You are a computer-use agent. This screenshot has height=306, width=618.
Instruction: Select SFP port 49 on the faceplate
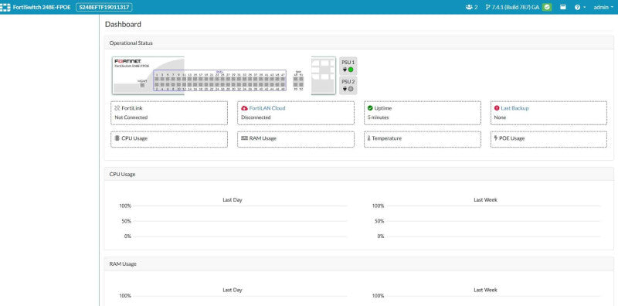click(295, 79)
